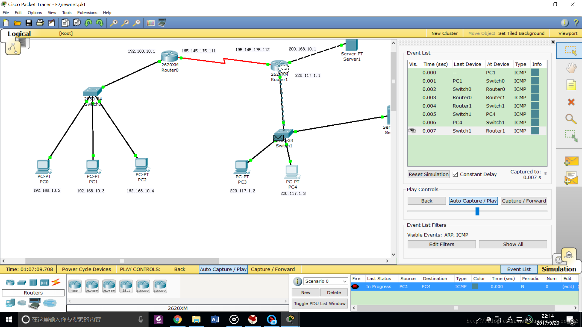Open the File menu
This screenshot has height=327, width=582.
(x=6, y=12)
